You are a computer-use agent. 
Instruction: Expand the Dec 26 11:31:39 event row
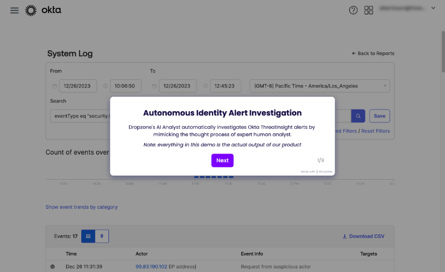pyautogui.click(x=52, y=266)
